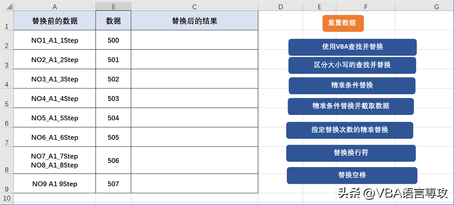Select row 1 header

pos(7,20)
